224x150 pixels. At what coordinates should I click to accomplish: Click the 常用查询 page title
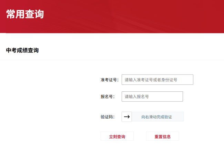[x=25, y=14]
